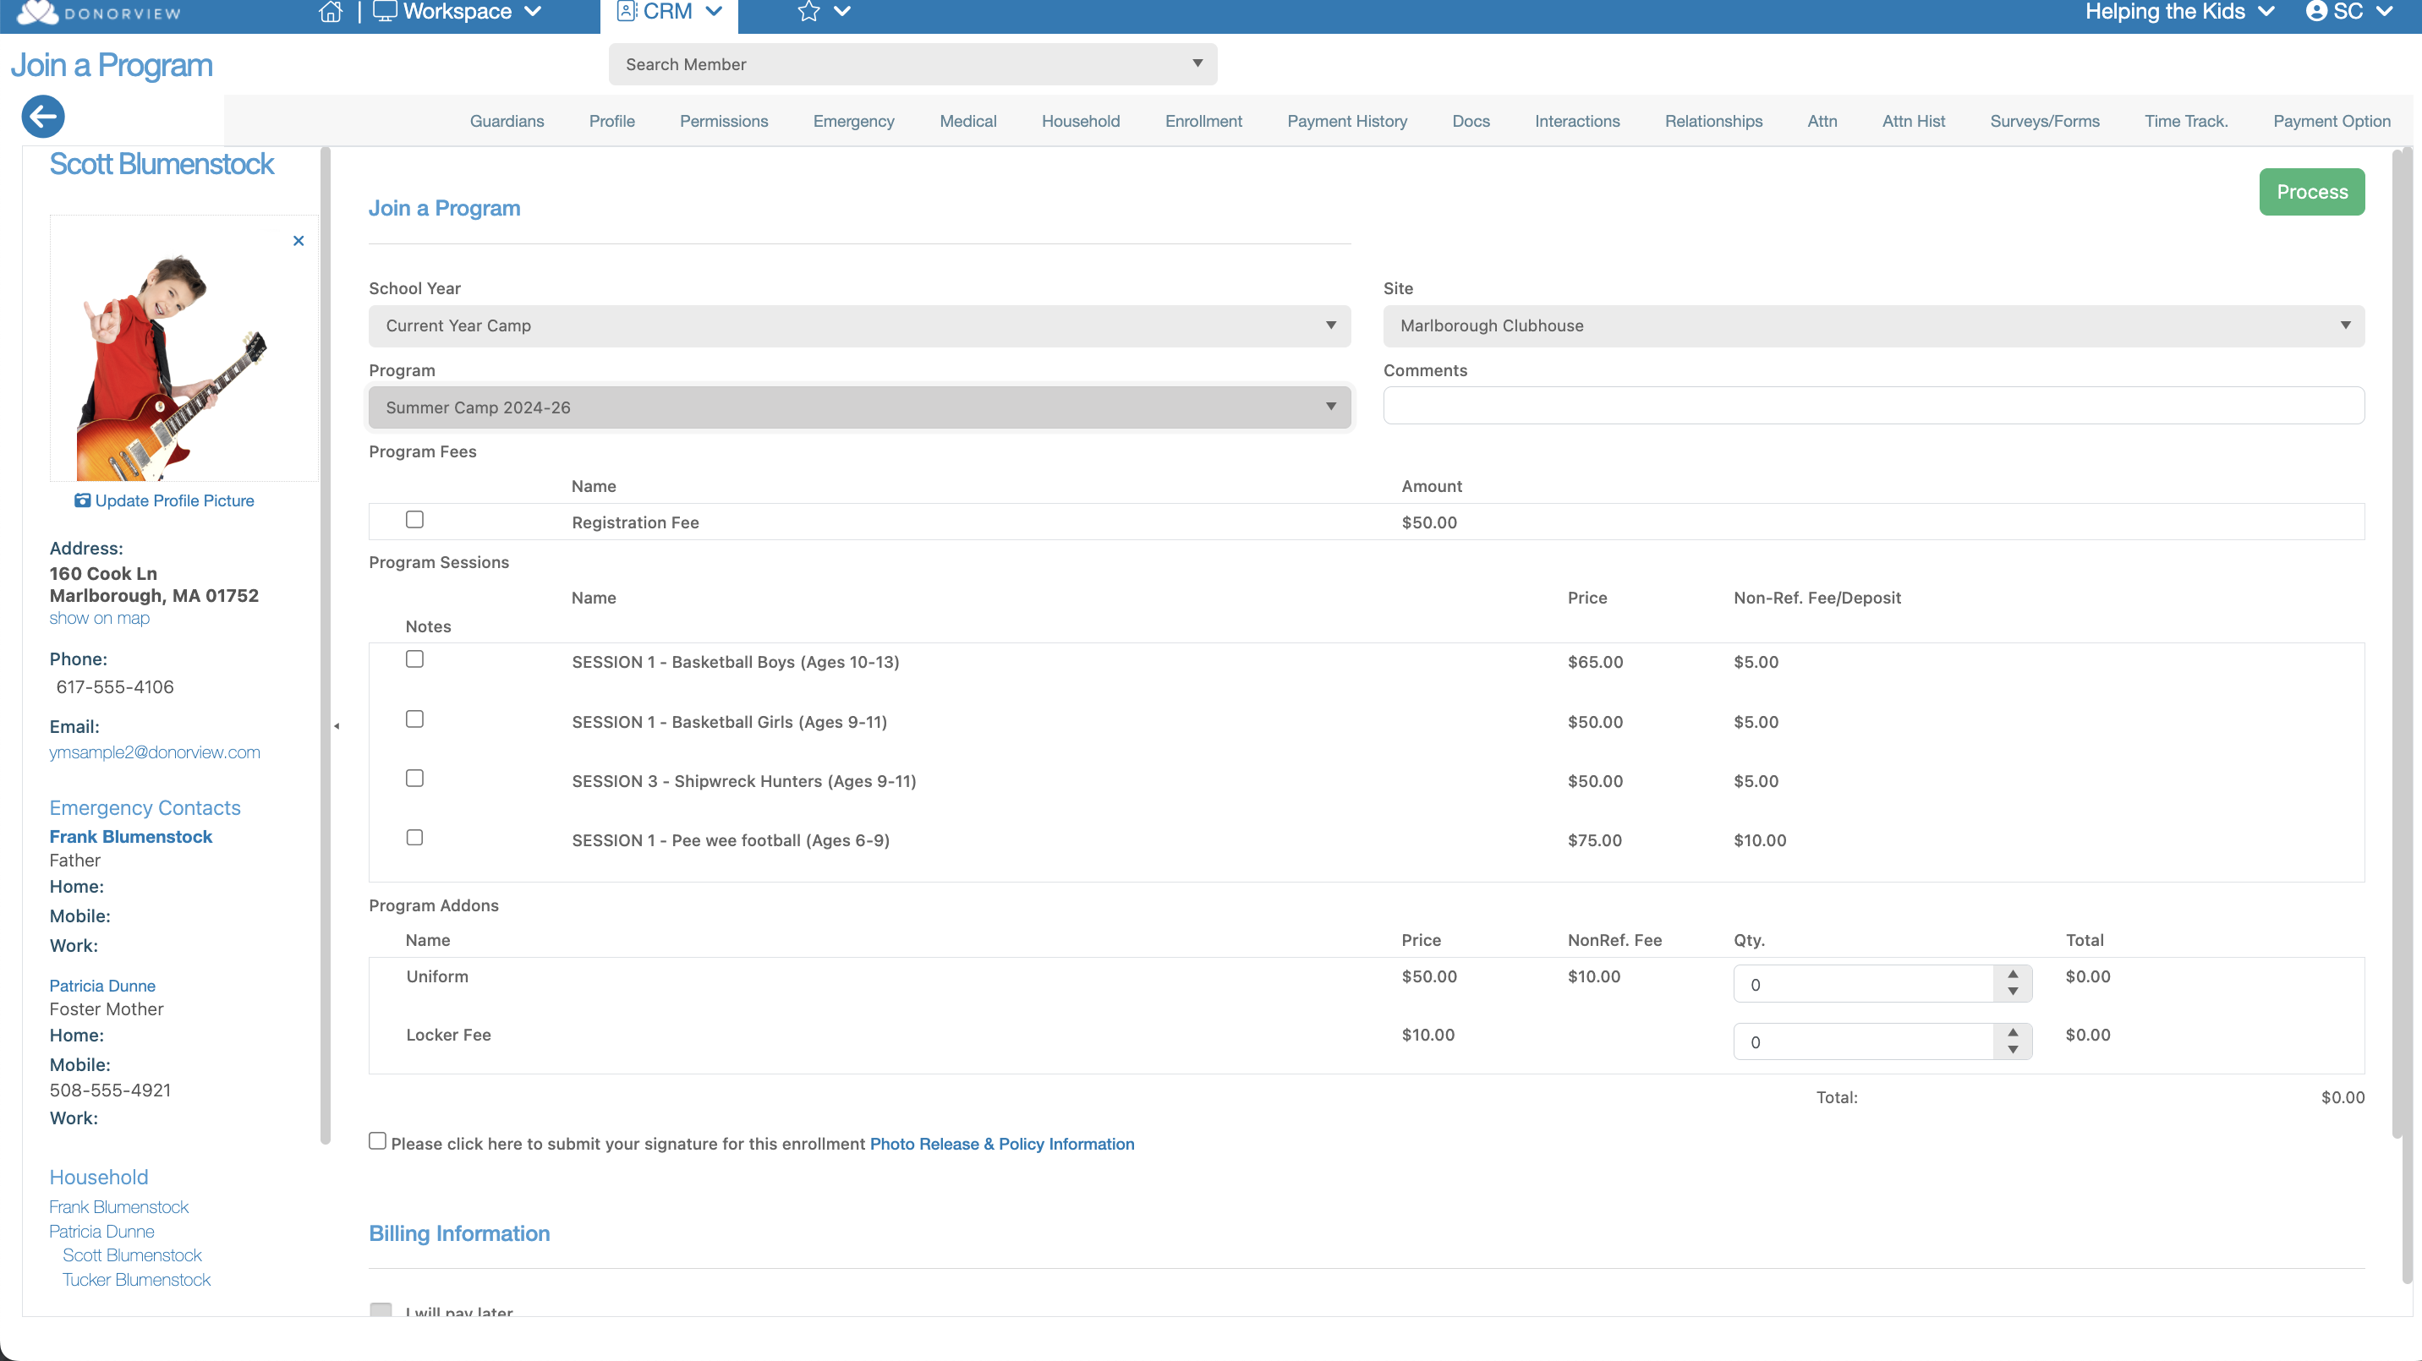Open Photo Release & Policy Information link
Image resolution: width=2422 pixels, height=1361 pixels.
click(1001, 1144)
